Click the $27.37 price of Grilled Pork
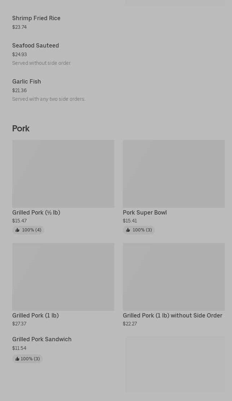 19,324
